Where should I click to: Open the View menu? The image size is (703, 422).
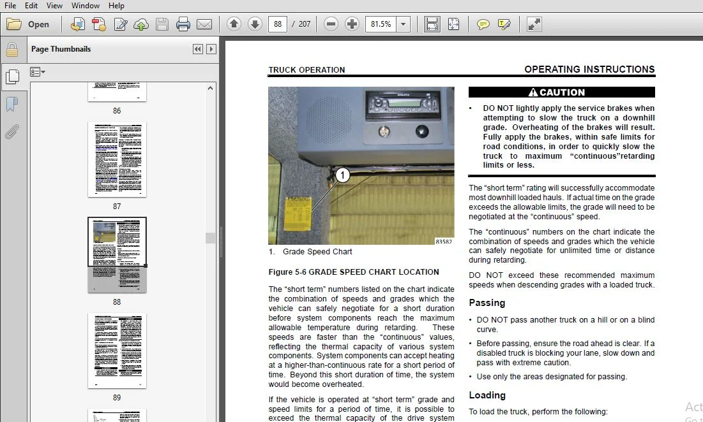click(x=54, y=5)
